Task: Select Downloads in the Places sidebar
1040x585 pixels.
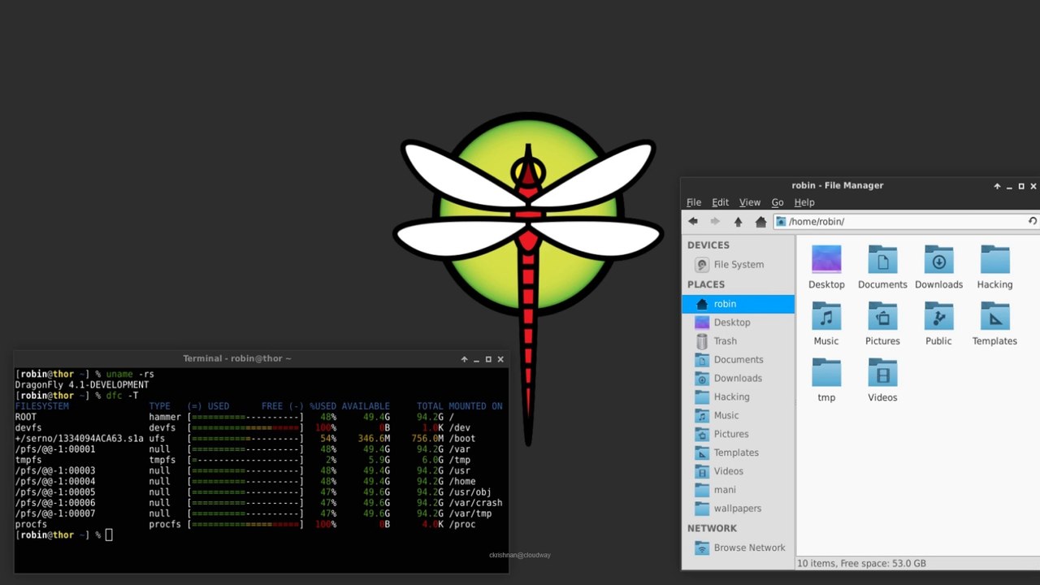Action: [738, 379]
